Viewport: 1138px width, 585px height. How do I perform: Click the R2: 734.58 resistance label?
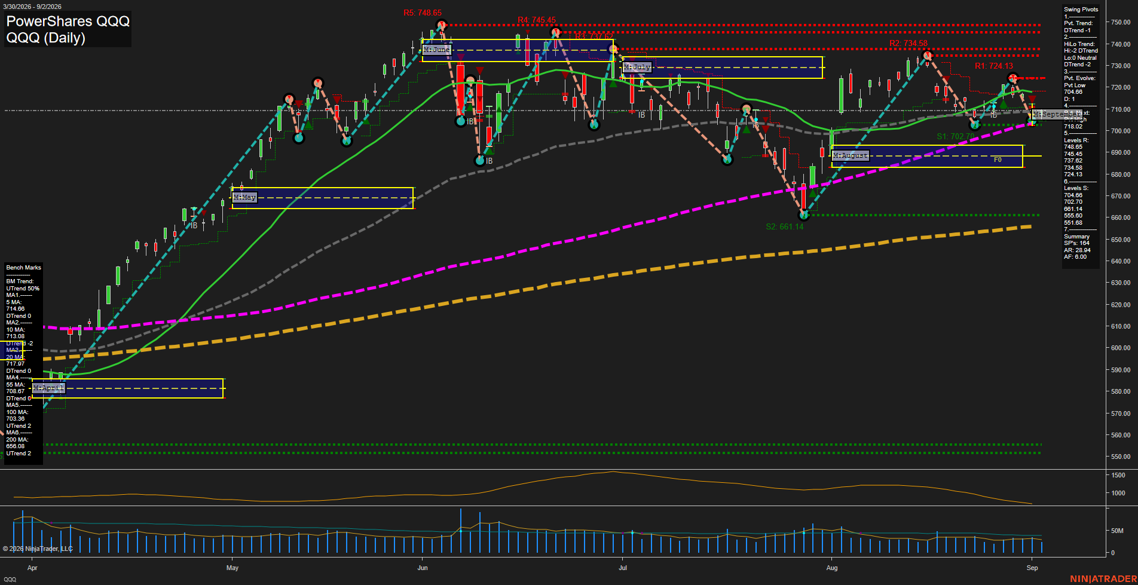click(x=908, y=43)
